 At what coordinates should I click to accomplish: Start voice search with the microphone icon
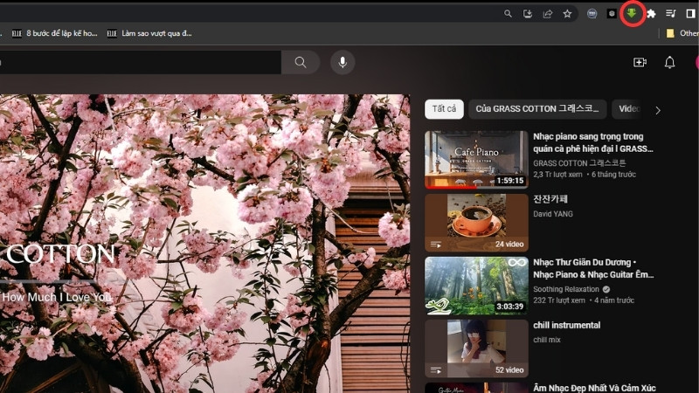(x=343, y=62)
